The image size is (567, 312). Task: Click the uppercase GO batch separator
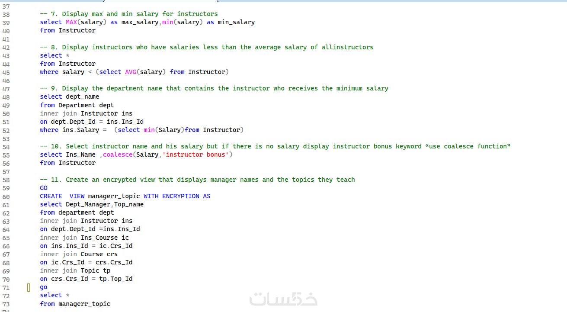(44, 188)
